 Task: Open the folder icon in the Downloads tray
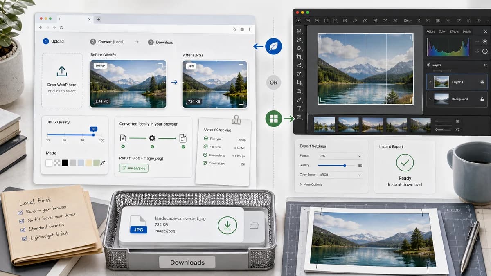coord(254,225)
